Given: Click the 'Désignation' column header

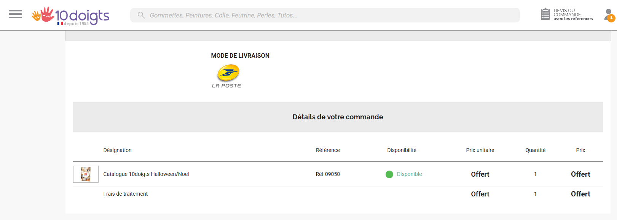Looking at the screenshot, I should (x=117, y=150).
